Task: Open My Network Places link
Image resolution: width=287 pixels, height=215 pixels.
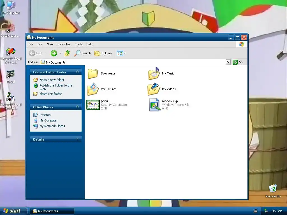Action: coord(52,126)
